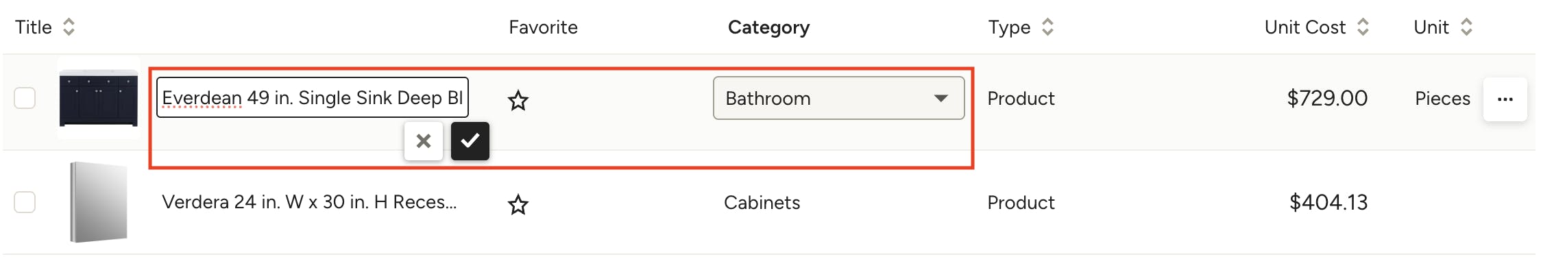1541x259 pixels.
Task: Click the $729.00 unit cost cell
Action: pyautogui.click(x=1327, y=98)
